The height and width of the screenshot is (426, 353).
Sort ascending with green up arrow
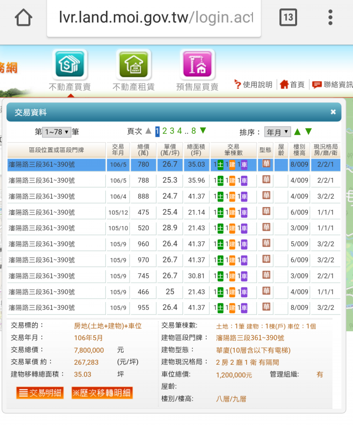298,132
